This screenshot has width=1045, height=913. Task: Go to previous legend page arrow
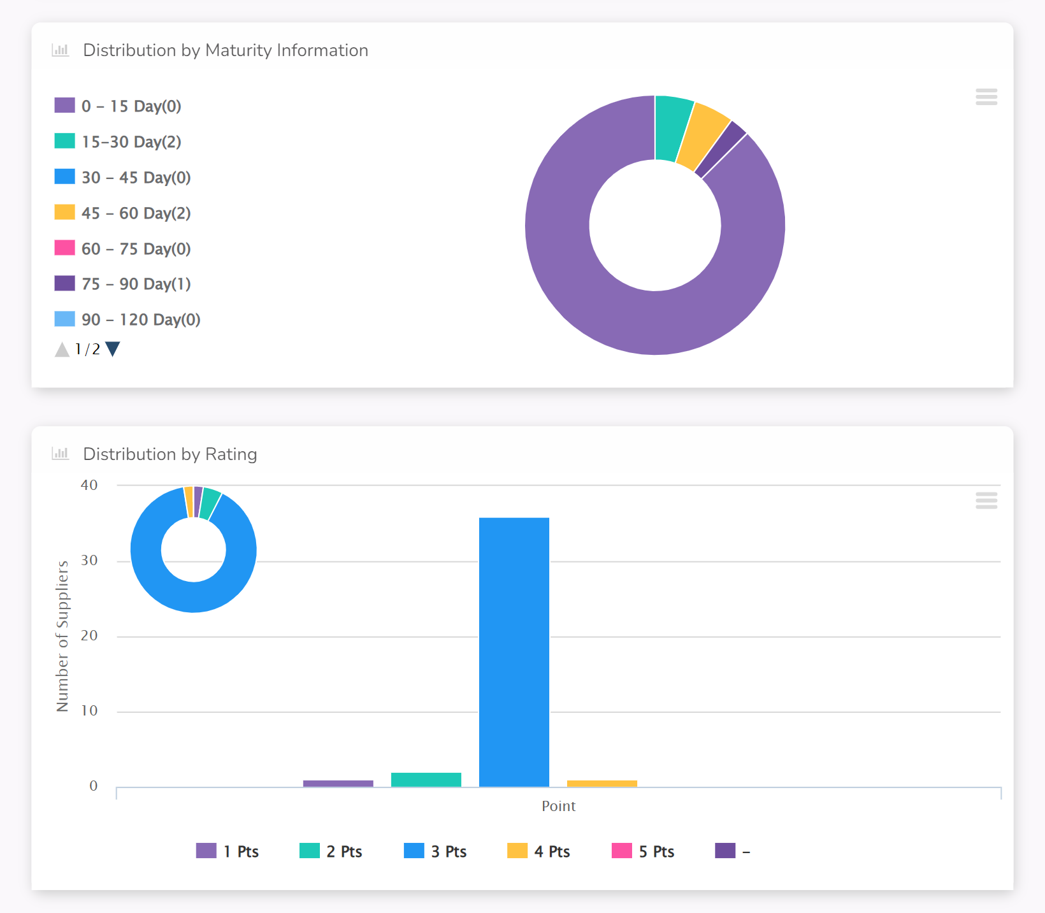coord(62,349)
